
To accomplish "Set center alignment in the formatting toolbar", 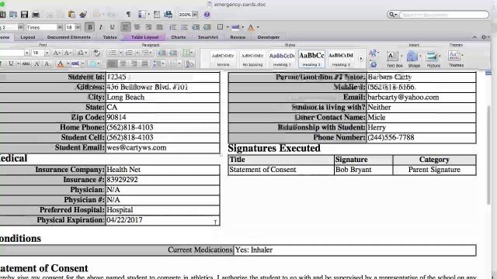I will point(137,27).
